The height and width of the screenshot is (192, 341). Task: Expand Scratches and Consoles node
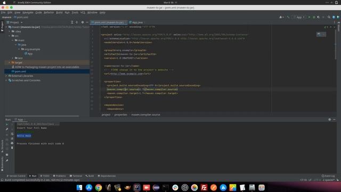point(6,81)
